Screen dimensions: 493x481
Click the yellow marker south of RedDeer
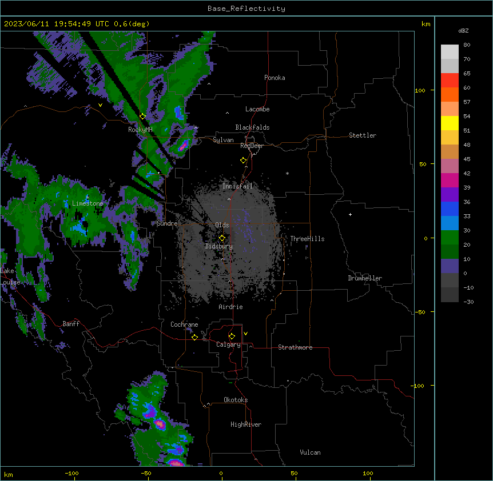pos(243,160)
